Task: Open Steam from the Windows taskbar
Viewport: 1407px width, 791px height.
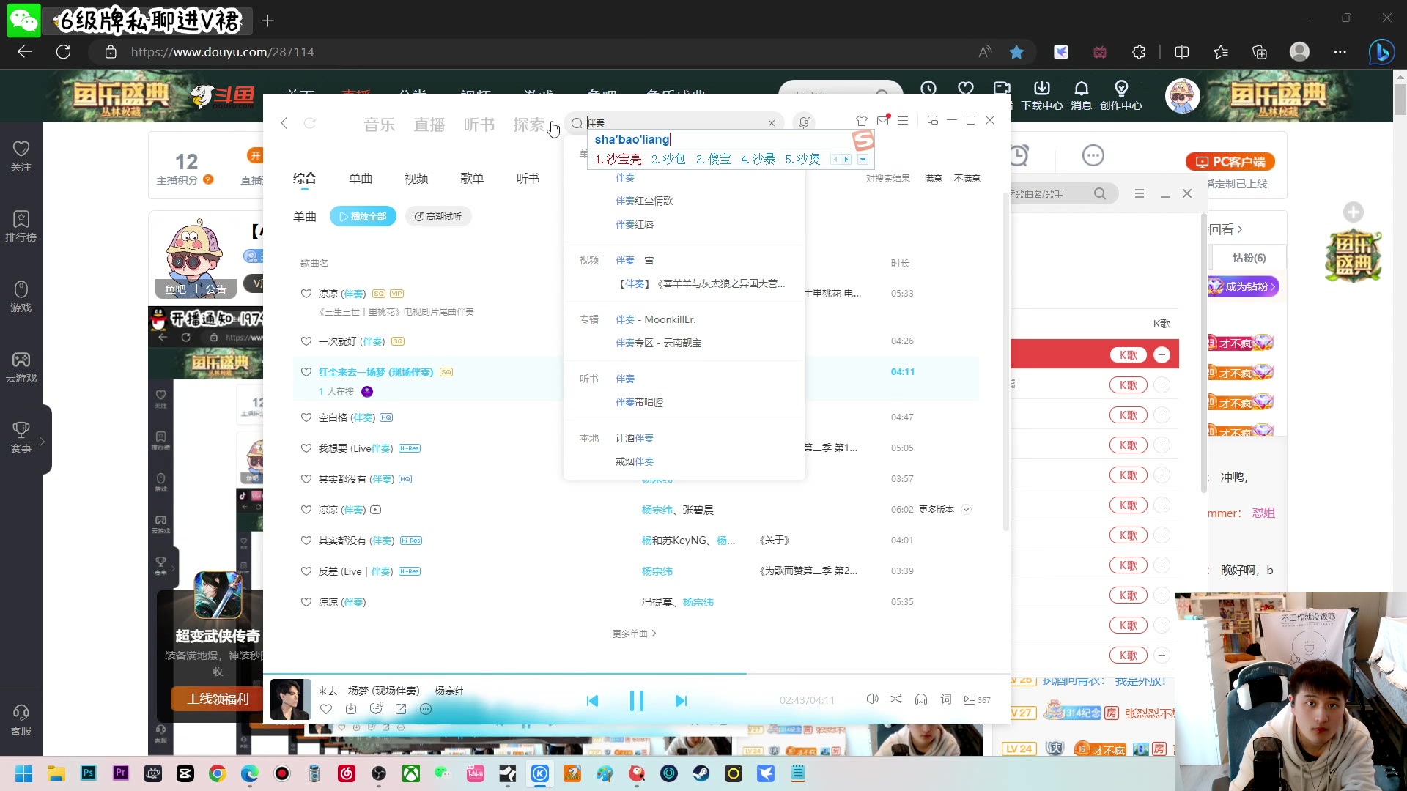Action: pos(701,773)
